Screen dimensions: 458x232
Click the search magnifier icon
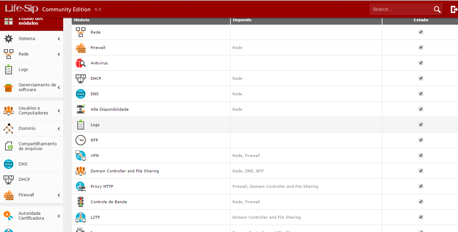tap(437, 10)
